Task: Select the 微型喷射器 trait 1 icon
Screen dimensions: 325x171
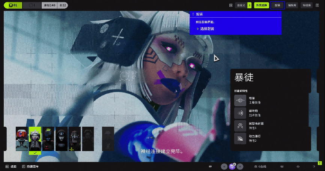Action: tap(240, 126)
